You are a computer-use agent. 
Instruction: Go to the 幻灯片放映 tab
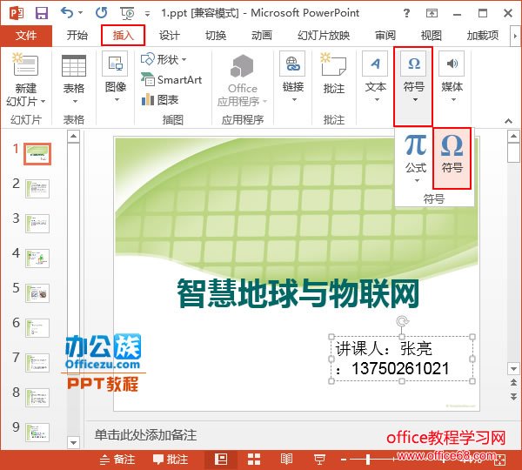[x=324, y=36]
